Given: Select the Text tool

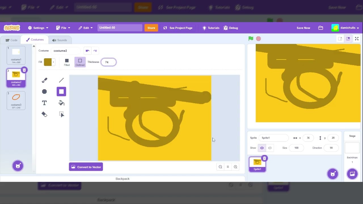Looking at the screenshot, I should (44, 103).
